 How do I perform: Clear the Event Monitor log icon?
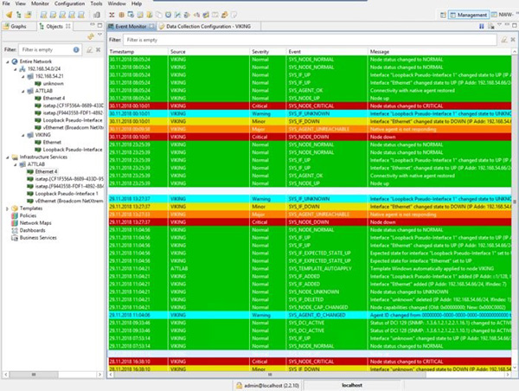(x=491, y=26)
